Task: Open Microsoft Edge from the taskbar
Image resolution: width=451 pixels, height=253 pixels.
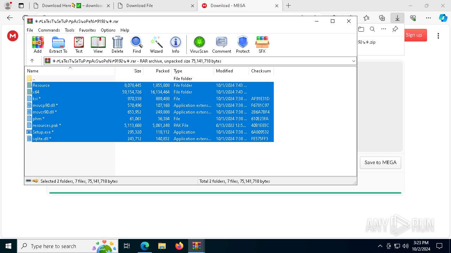Action: coord(145,246)
